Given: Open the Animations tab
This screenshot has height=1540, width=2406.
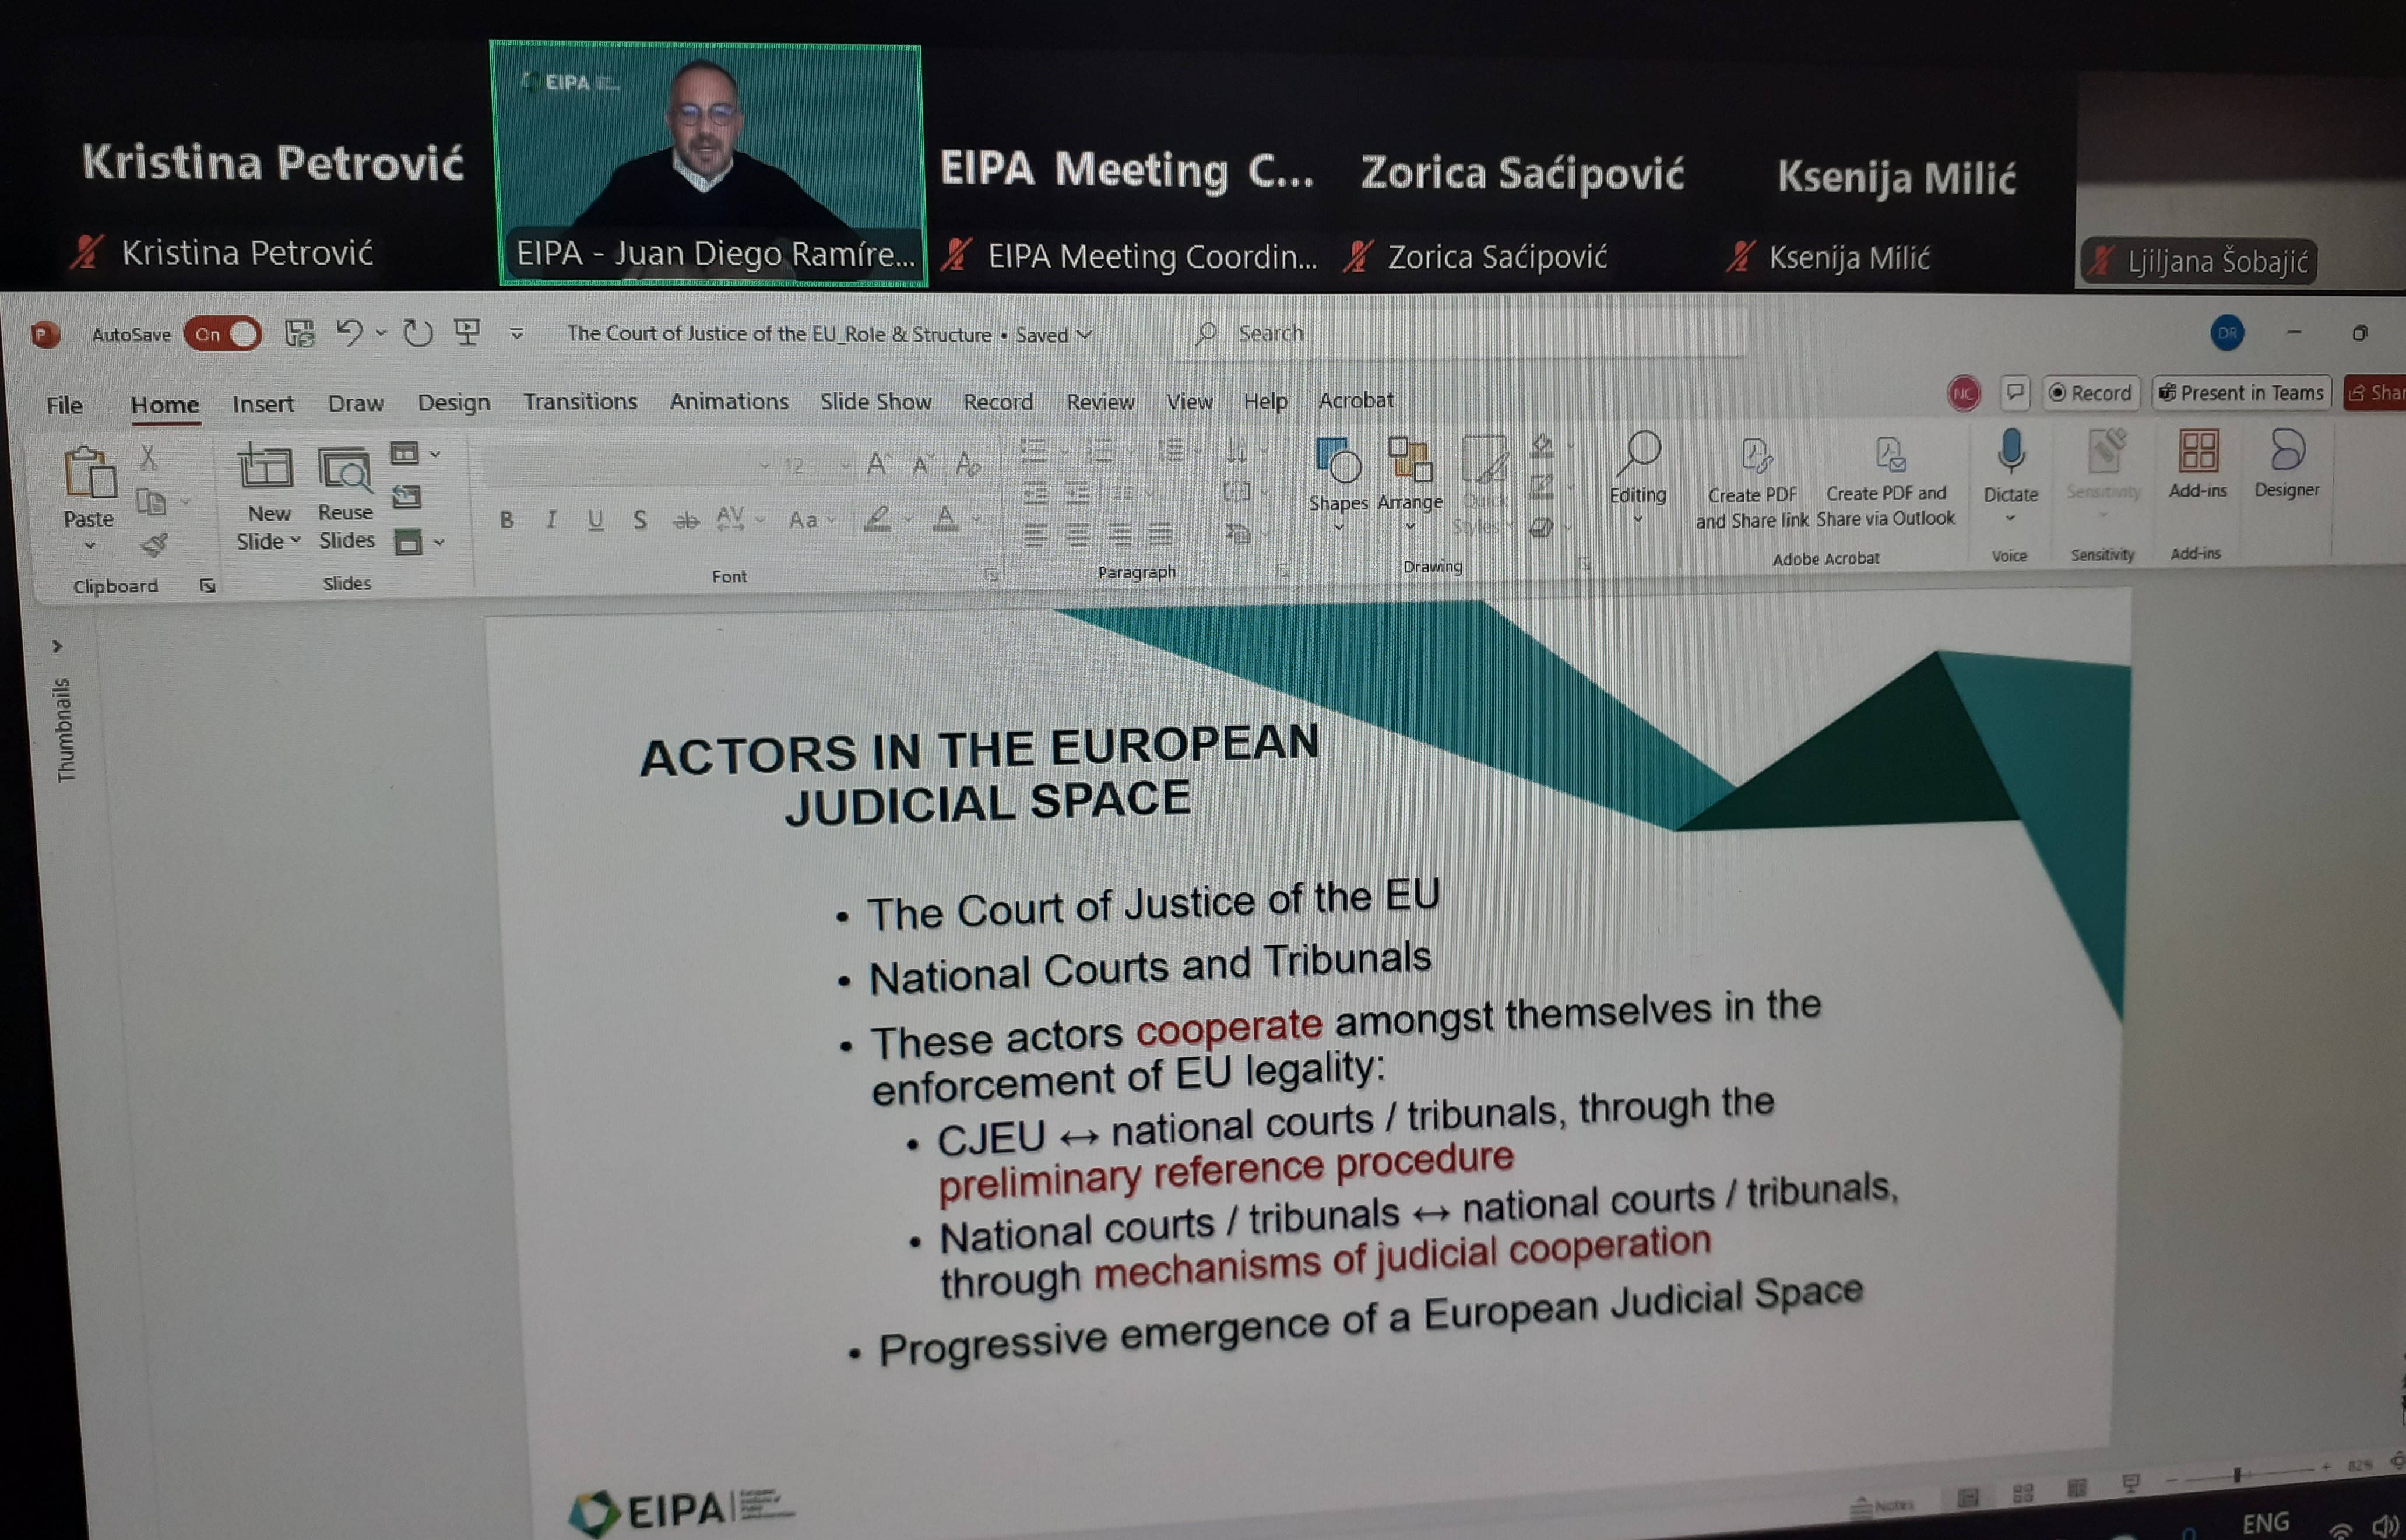Looking at the screenshot, I should (729, 401).
